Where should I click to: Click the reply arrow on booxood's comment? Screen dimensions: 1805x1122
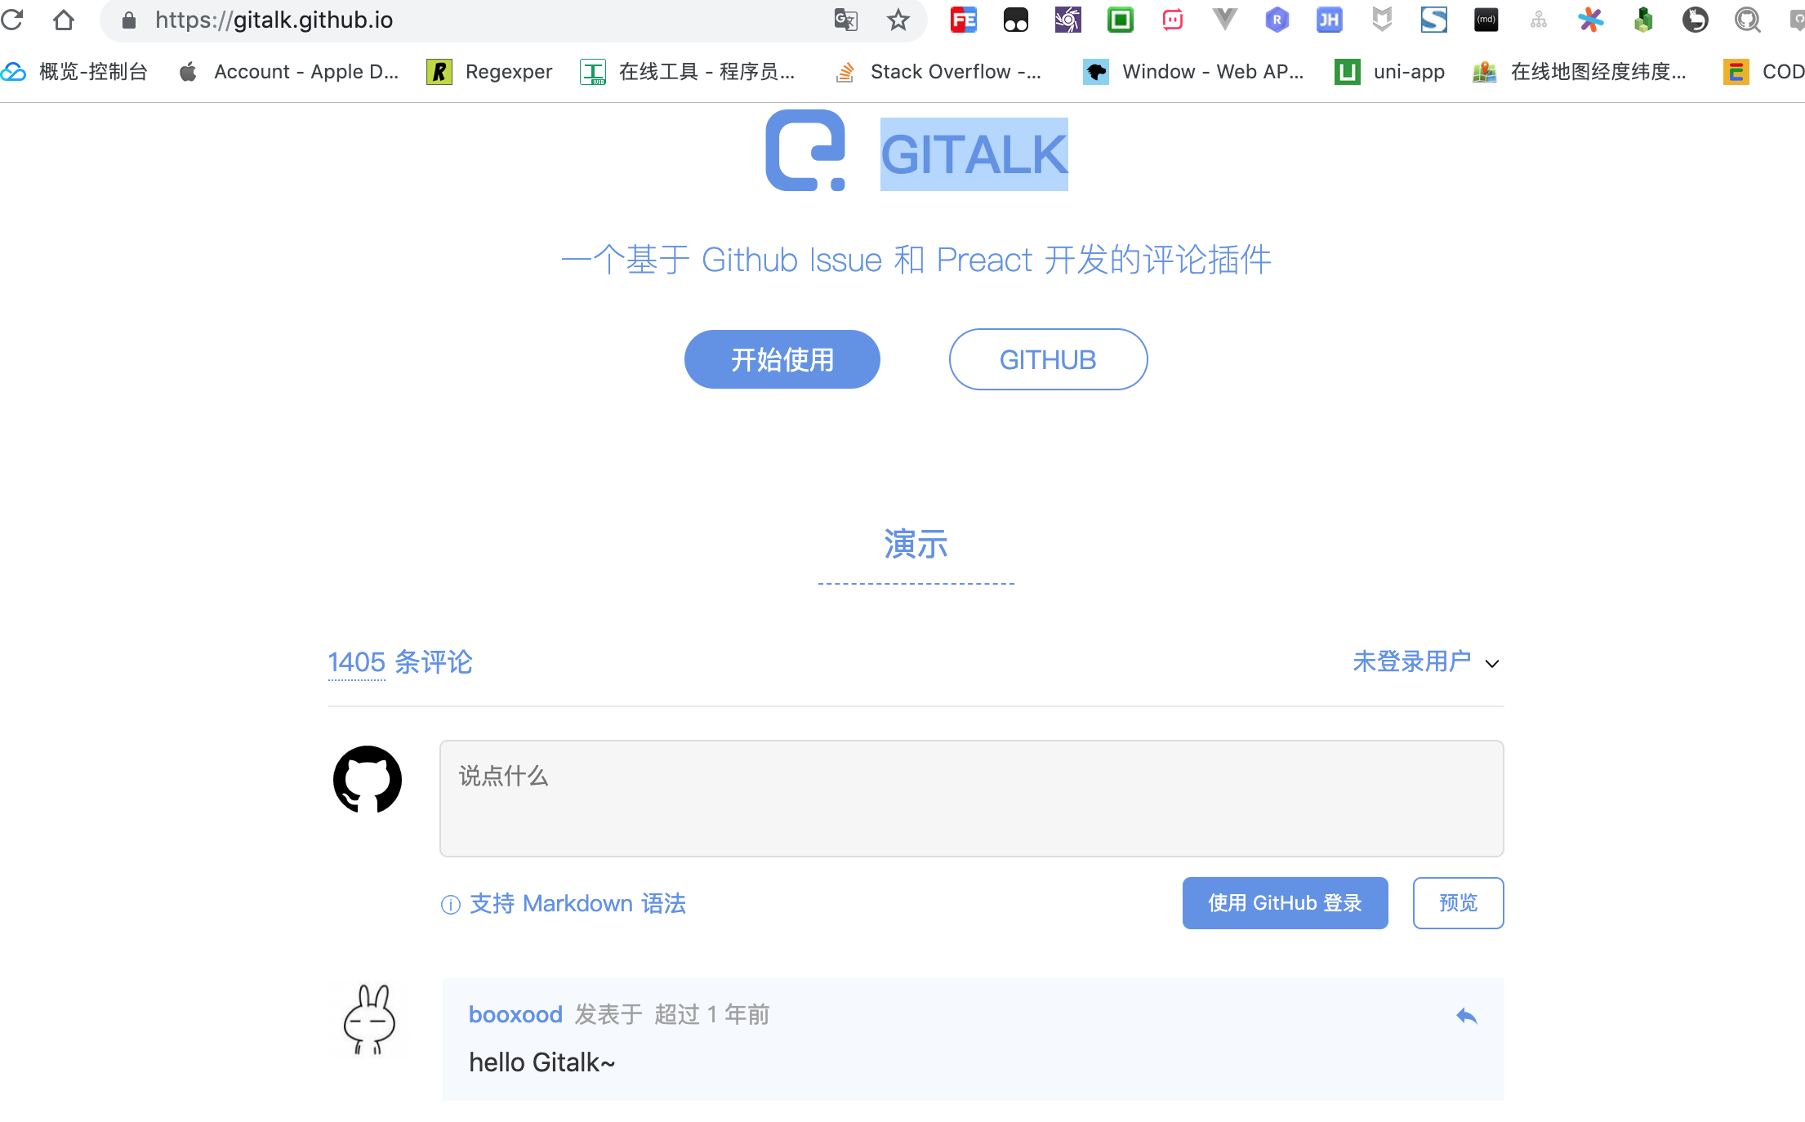(1467, 1017)
